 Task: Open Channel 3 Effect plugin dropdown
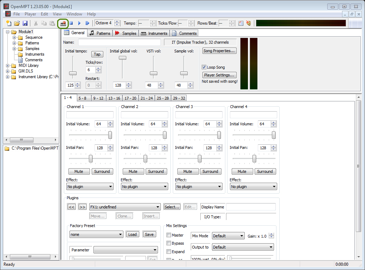click(x=199, y=187)
